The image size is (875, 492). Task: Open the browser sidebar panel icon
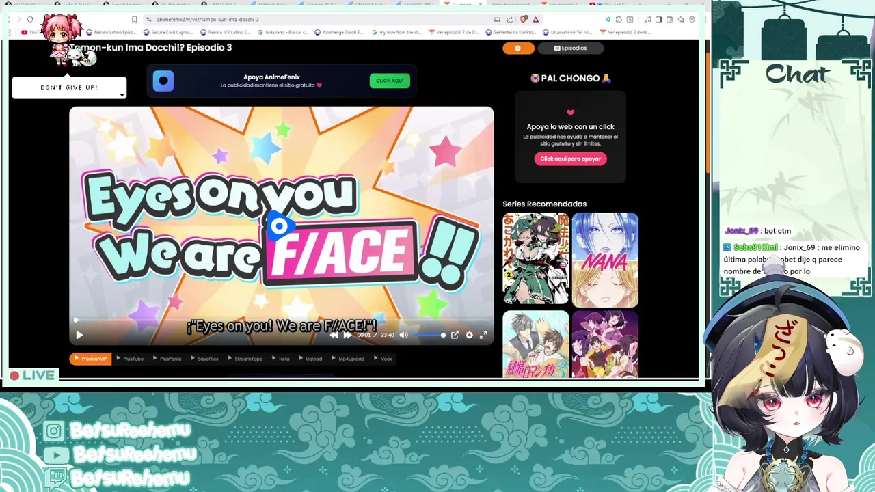coord(658,19)
